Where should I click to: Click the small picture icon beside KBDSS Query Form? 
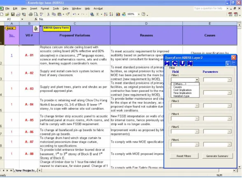[x=36, y=29]
